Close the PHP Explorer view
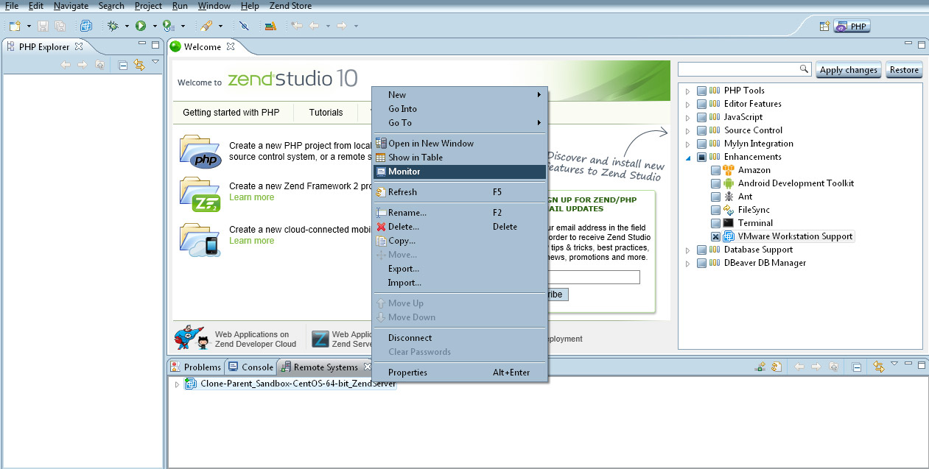The height and width of the screenshot is (469, 929). pos(79,46)
